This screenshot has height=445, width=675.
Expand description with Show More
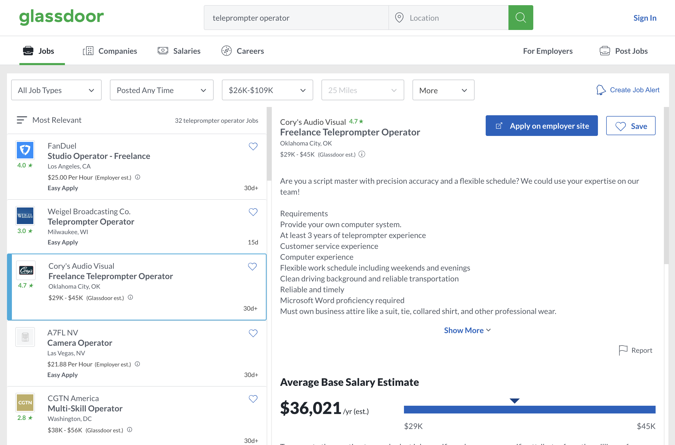coord(467,330)
